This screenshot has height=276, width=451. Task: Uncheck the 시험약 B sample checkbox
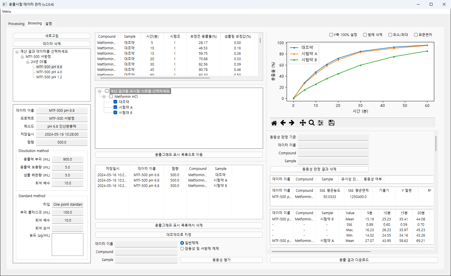pyautogui.click(x=115, y=113)
